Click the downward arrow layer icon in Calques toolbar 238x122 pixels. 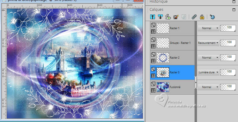(160, 17)
